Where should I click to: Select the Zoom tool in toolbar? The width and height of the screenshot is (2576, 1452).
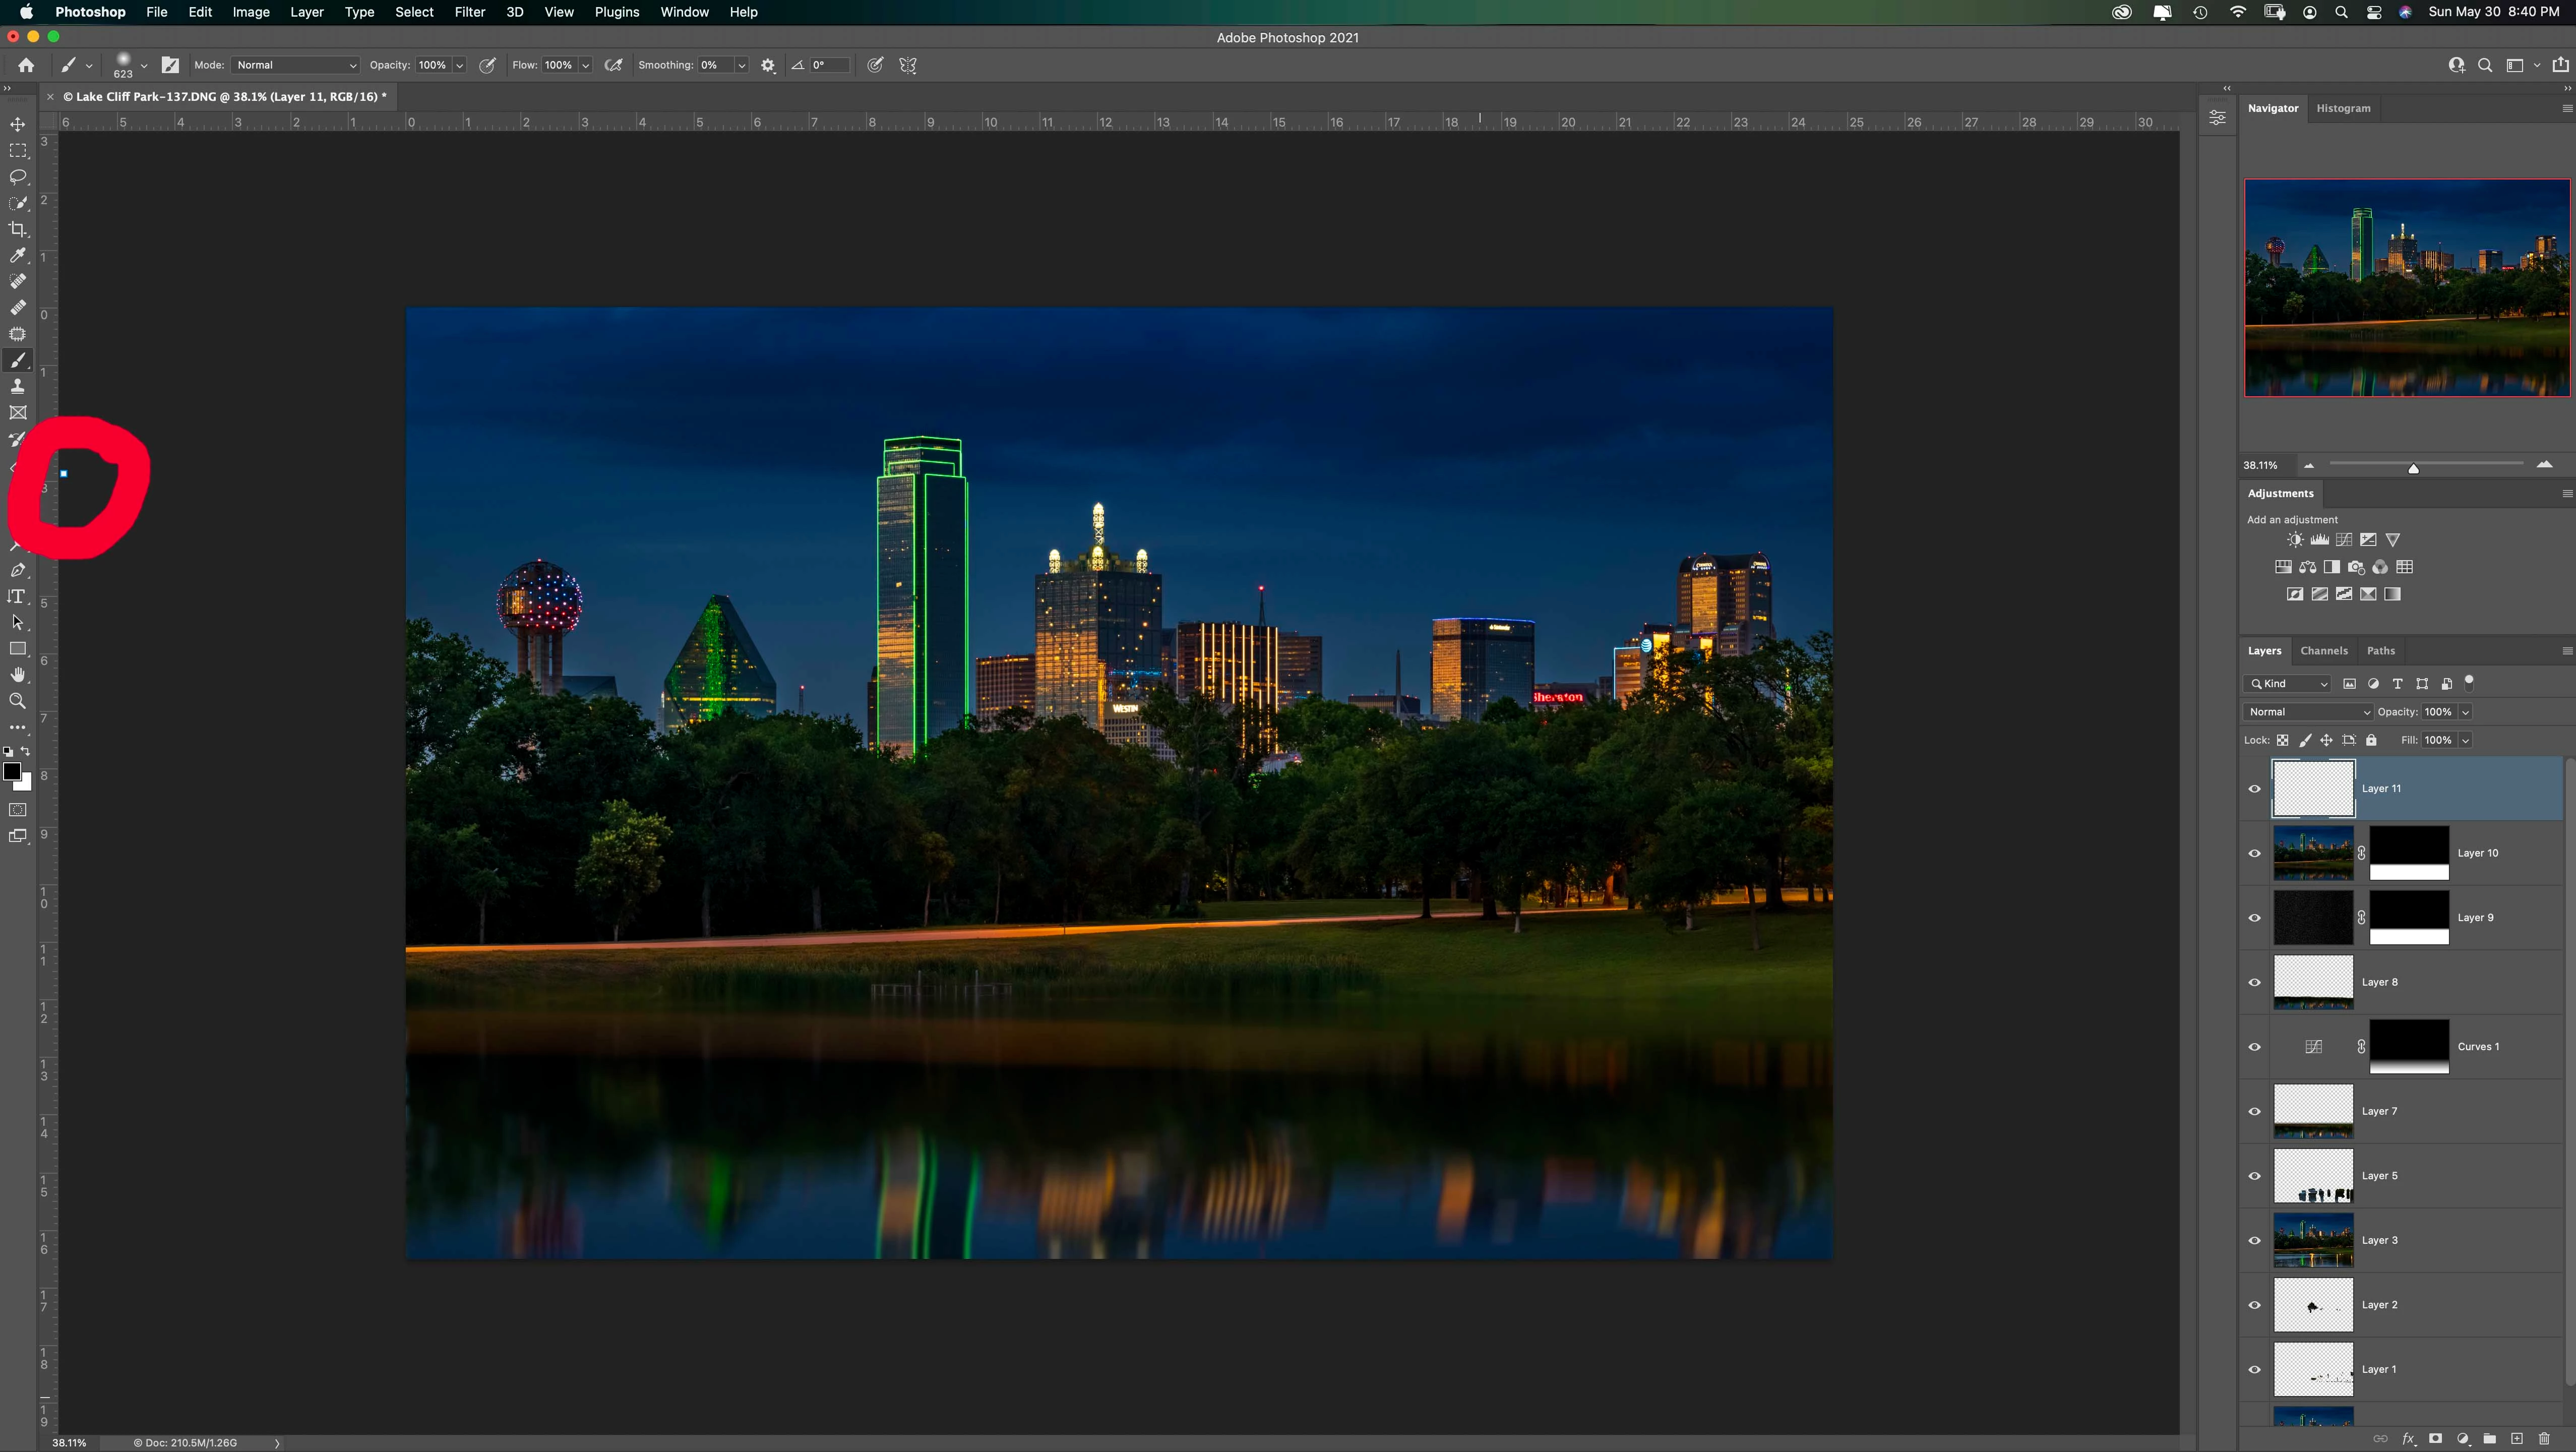(18, 701)
